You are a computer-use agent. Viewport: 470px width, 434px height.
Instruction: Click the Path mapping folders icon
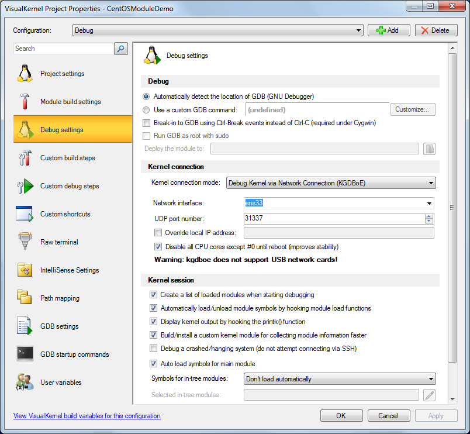pyautogui.click(x=25, y=298)
